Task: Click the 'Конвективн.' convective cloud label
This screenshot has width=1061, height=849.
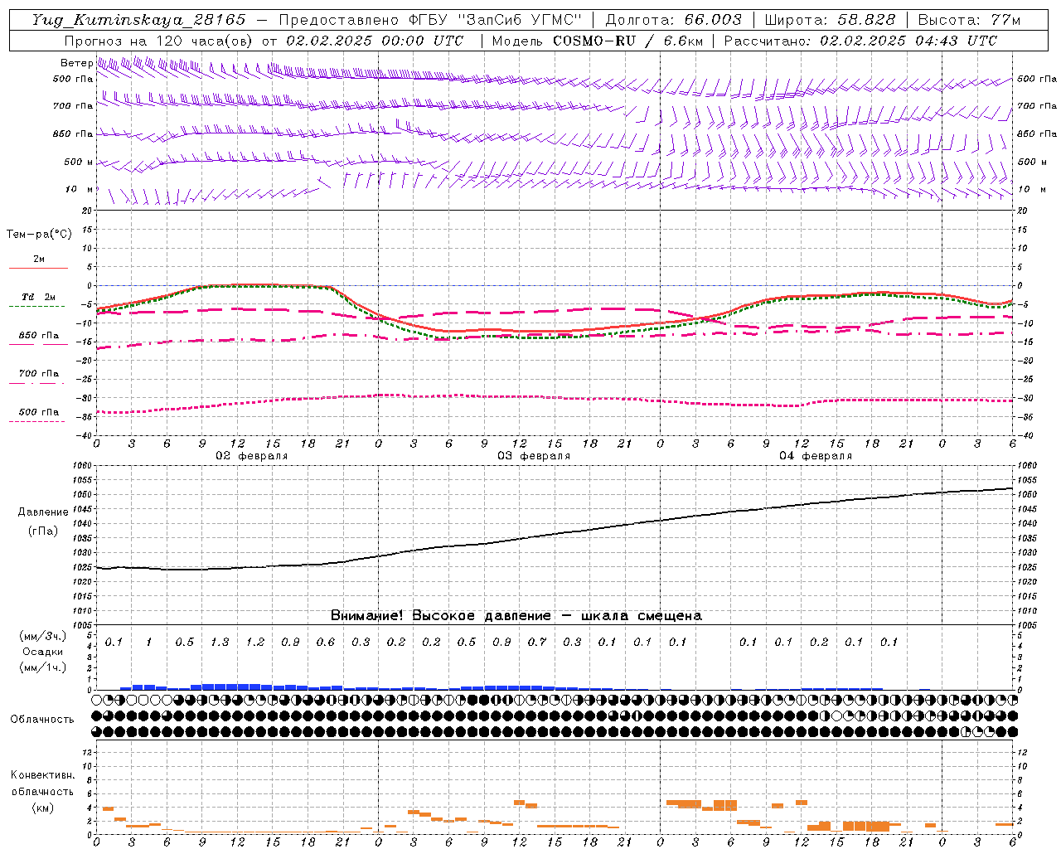Action: point(43,775)
